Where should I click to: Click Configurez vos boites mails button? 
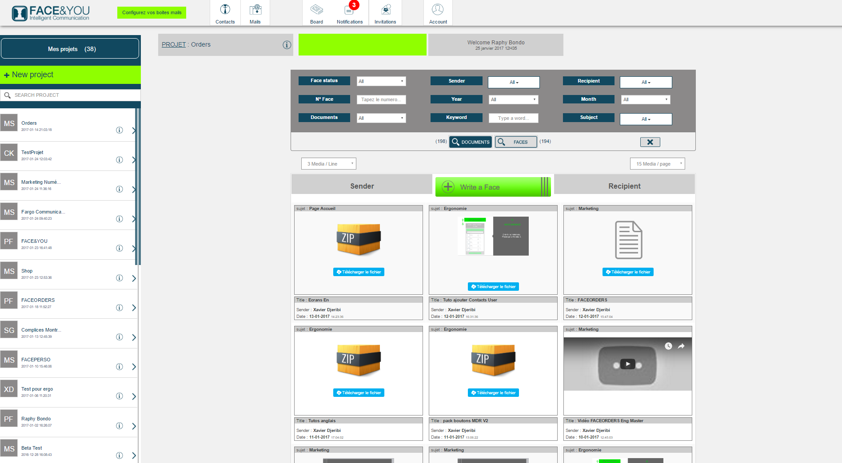pyautogui.click(x=152, y=12)
